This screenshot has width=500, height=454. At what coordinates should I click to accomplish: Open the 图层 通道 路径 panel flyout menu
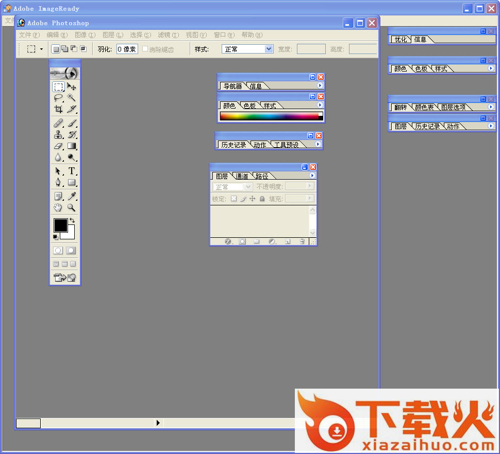click(312, 175)
